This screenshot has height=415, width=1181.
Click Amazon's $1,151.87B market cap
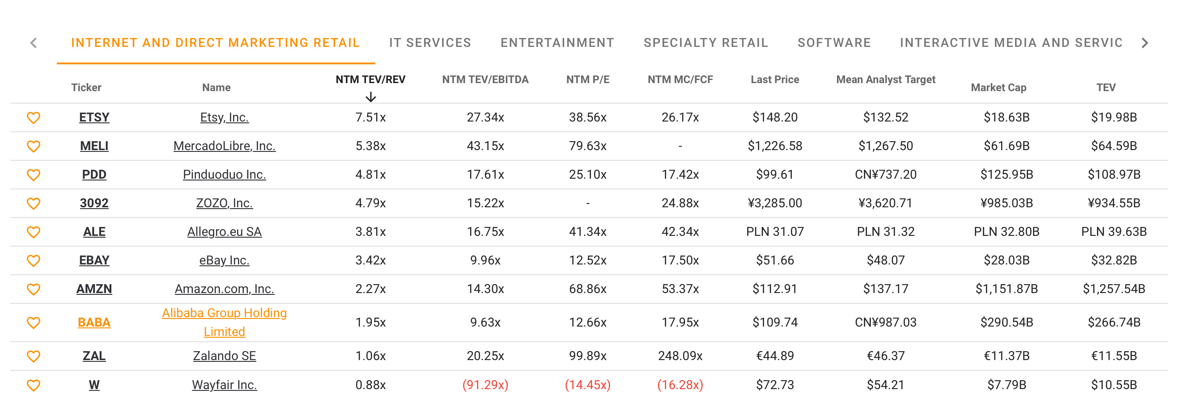1007,289
